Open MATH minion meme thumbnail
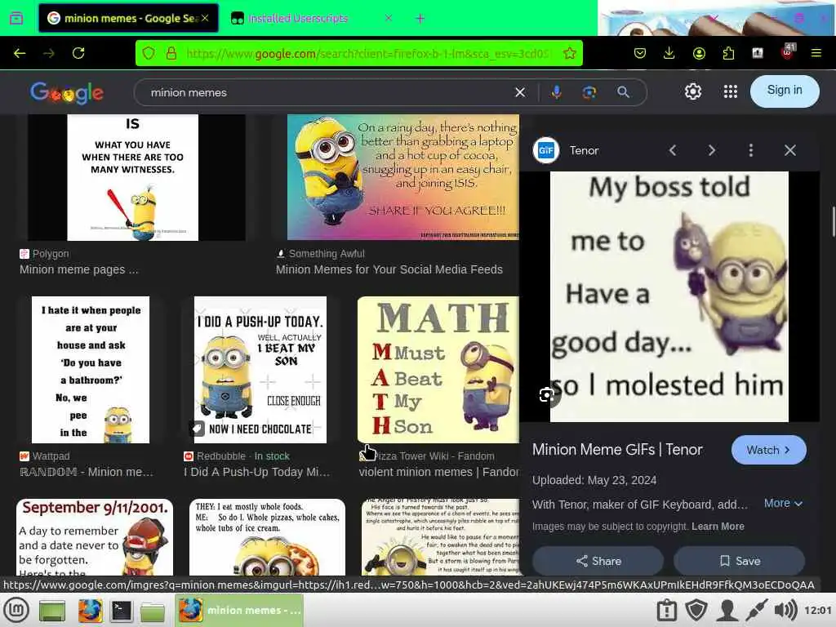Viewport: 836px width, 627px height. [x=438, y=370]
